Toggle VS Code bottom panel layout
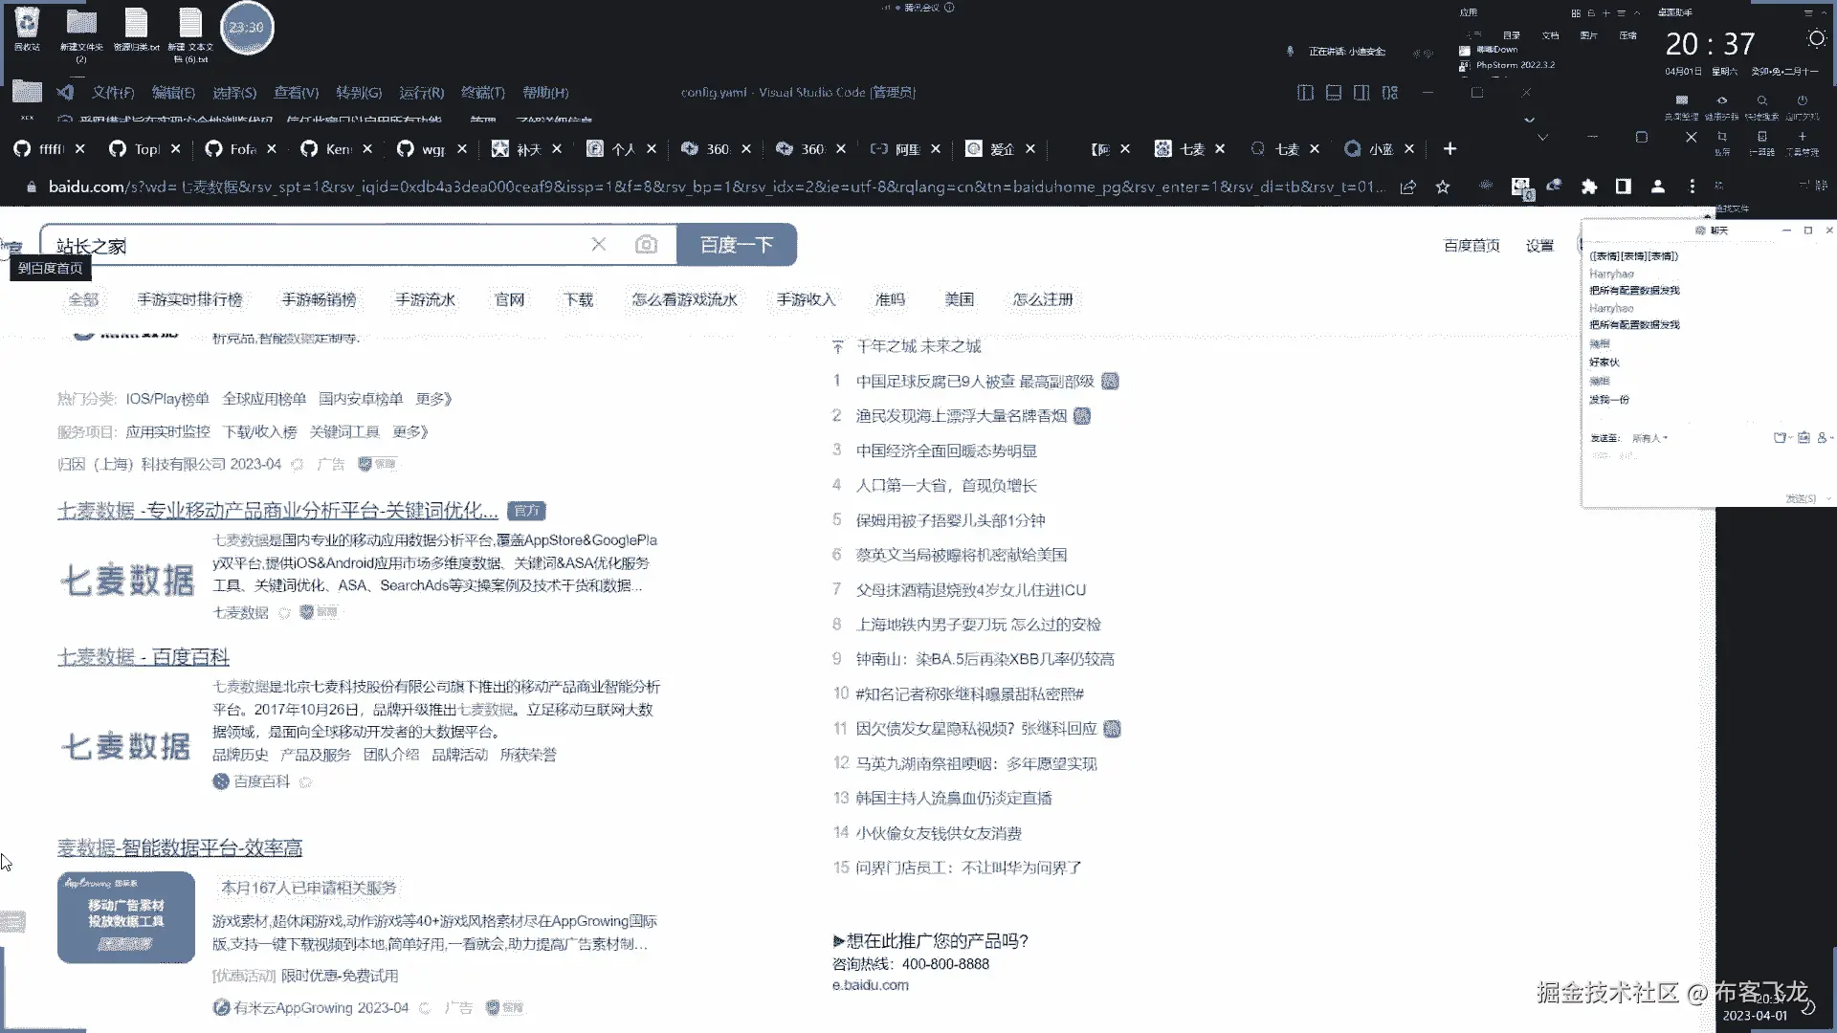 1334,93
